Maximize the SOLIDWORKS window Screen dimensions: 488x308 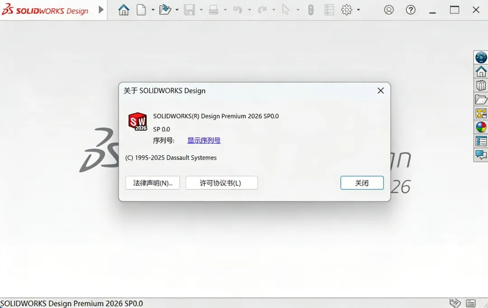455,10
